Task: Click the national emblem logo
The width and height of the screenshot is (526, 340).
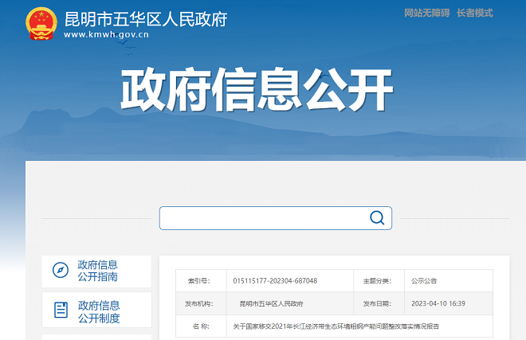Action: click(41, 24)
